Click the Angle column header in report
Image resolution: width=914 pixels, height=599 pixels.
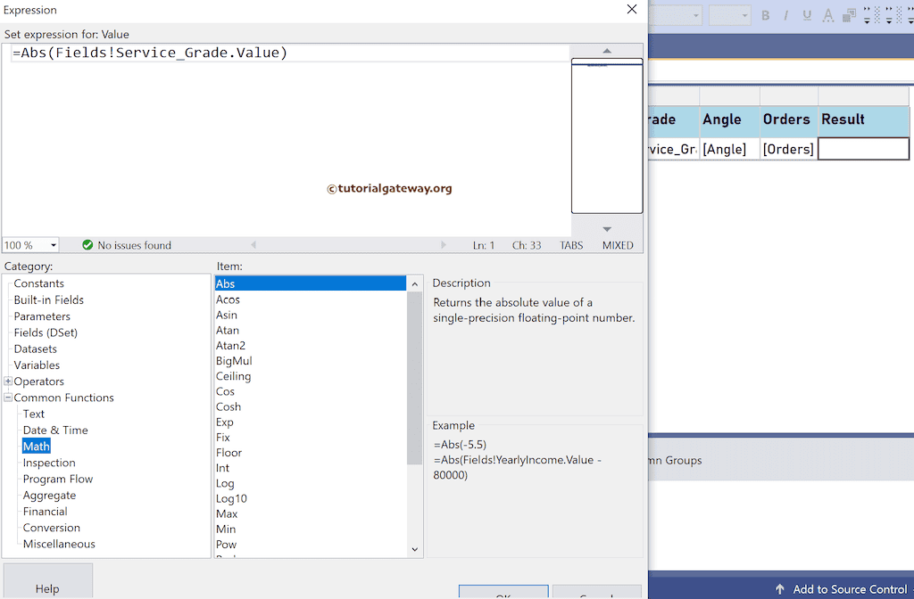pyautogui.click(x=729, y=121)
